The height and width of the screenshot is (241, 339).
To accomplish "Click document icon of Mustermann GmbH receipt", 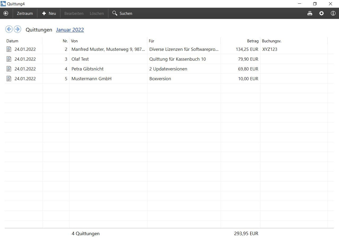I will pos(9,79).
